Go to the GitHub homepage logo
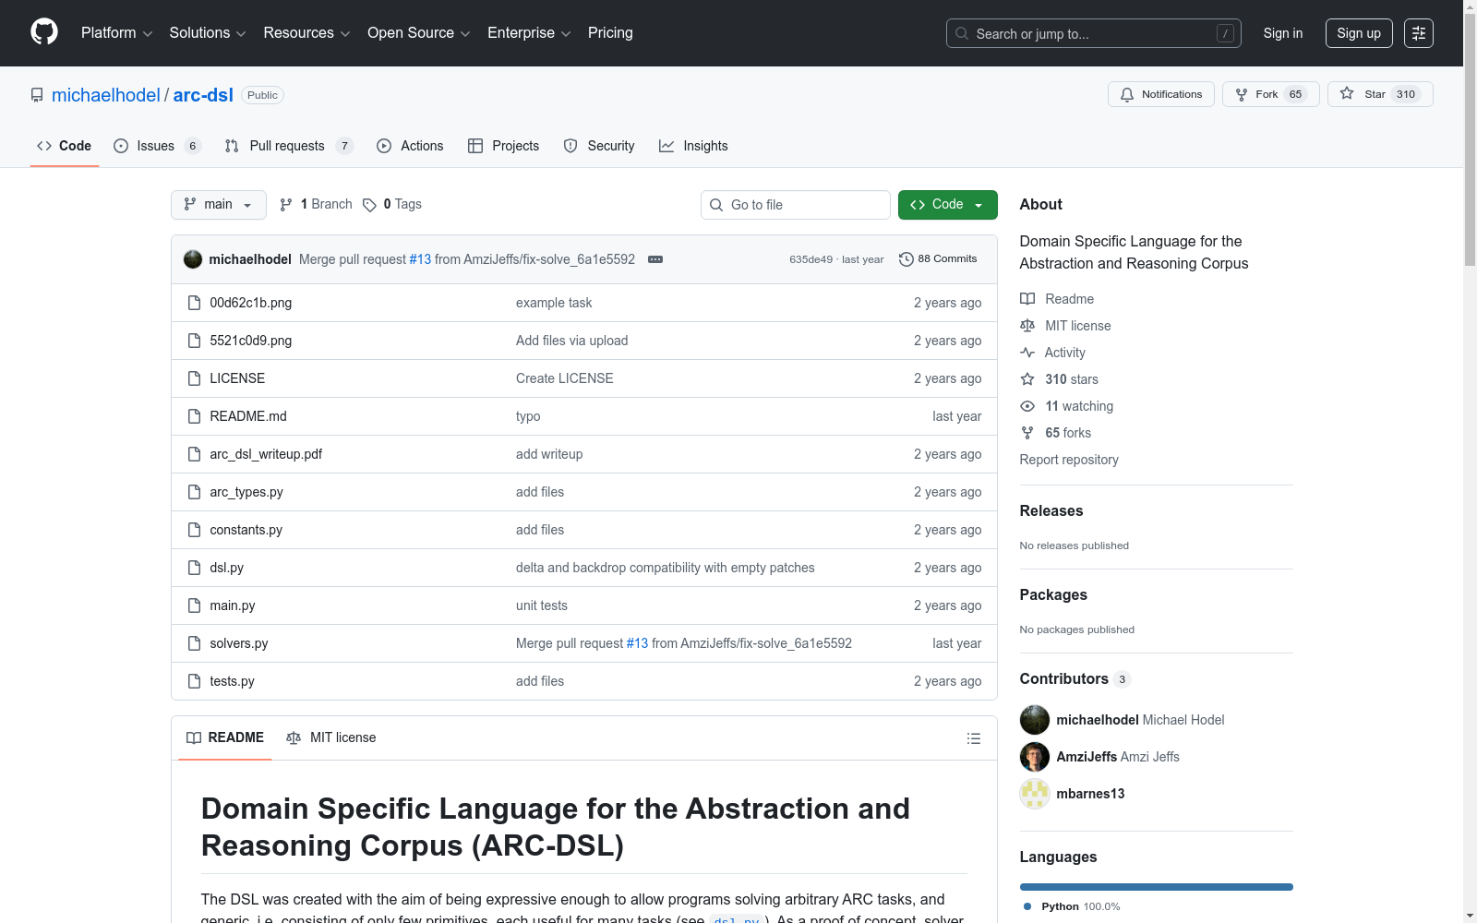The height and width of the screenshot is (923, 1477). pyautogui.click(x=44, y=32)
